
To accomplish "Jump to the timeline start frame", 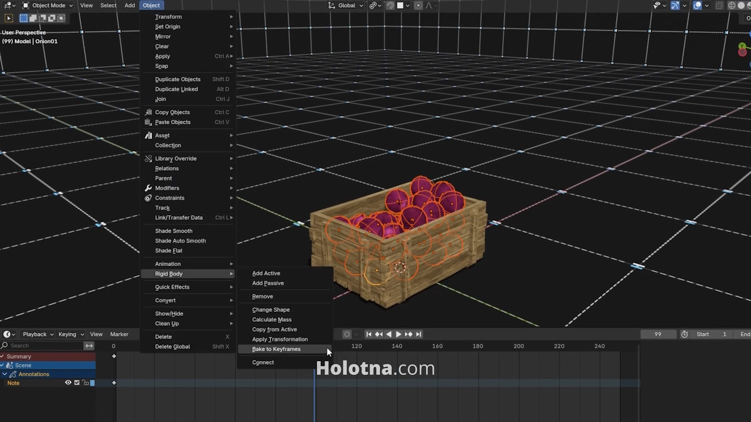I will click(x=368, y=334).
